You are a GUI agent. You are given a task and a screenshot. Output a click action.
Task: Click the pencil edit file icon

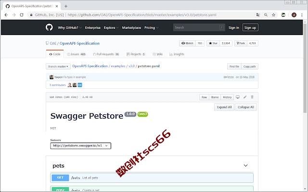[245, 97]
